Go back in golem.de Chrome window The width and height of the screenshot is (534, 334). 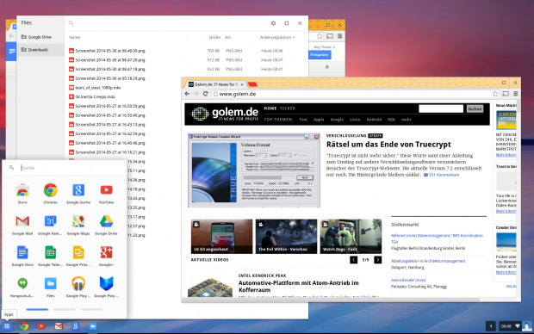(x=187, y=94)
